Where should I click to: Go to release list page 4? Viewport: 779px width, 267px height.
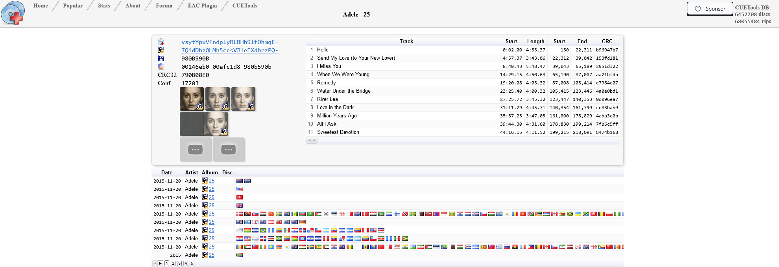[x=186, y=263]
